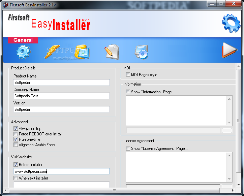The height and width of the screenshot is (196, 244).
Task: Click the large blue gear logo in header
Action: pyautogui.click(x=231, y=24)
